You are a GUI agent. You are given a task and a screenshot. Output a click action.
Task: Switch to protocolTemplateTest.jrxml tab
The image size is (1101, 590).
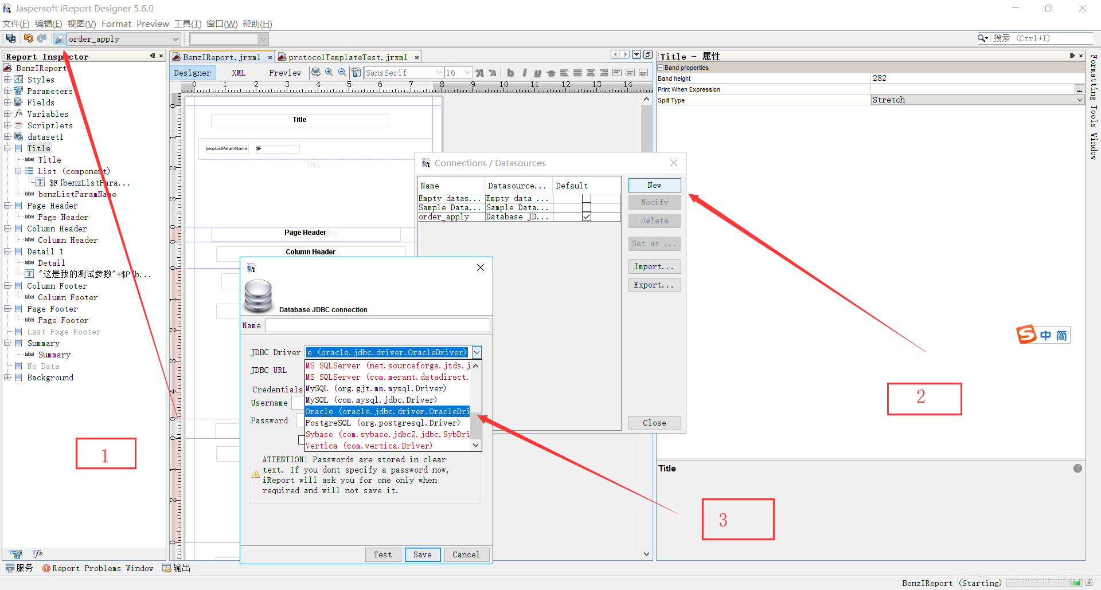(348, 57)
